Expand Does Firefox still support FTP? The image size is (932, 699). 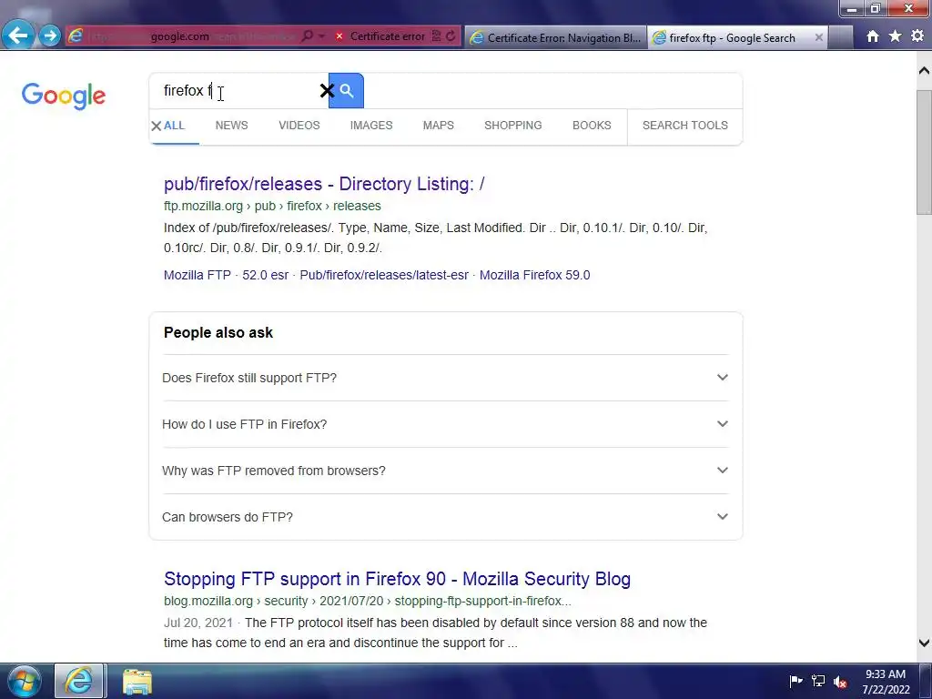(445, 378)
